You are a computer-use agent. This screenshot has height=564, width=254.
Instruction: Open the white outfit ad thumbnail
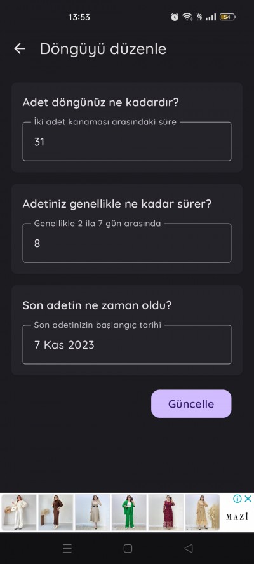tap(18, 513)
